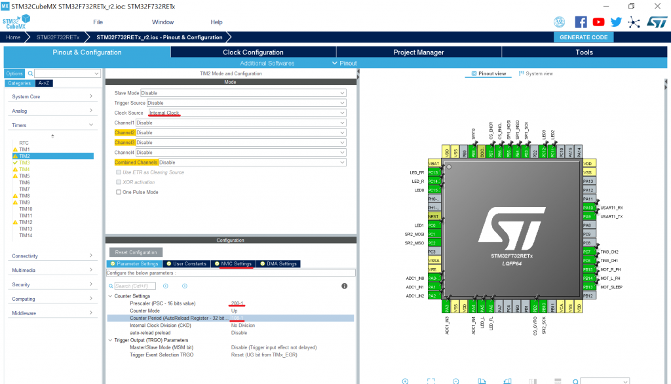
Task: Open the Trigger Source dropdown
Action: (246, 103)
